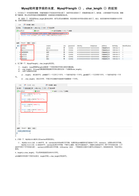Click green Run button in LENGTH test query window

(55, 91)
